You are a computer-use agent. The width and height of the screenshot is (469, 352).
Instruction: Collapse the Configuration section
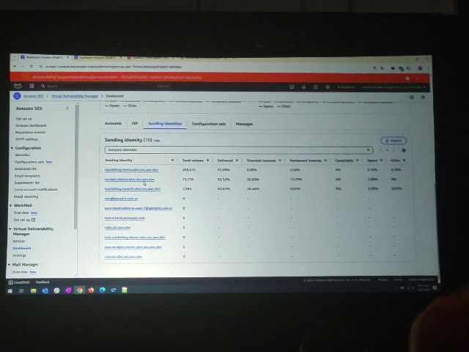(12, 148)
